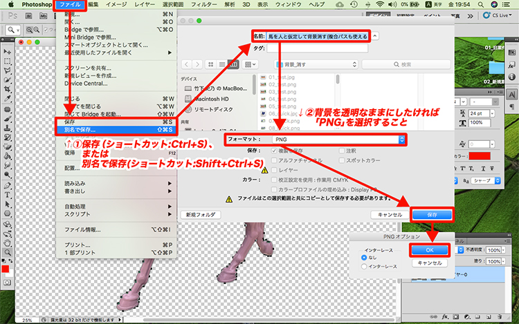Open the フォーマット PNG dropdown
Image resolution: width=519 pixels, height=324 pixels.
tap(338, 140)
